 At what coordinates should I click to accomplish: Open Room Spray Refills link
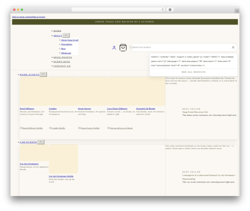click(90, 128)
